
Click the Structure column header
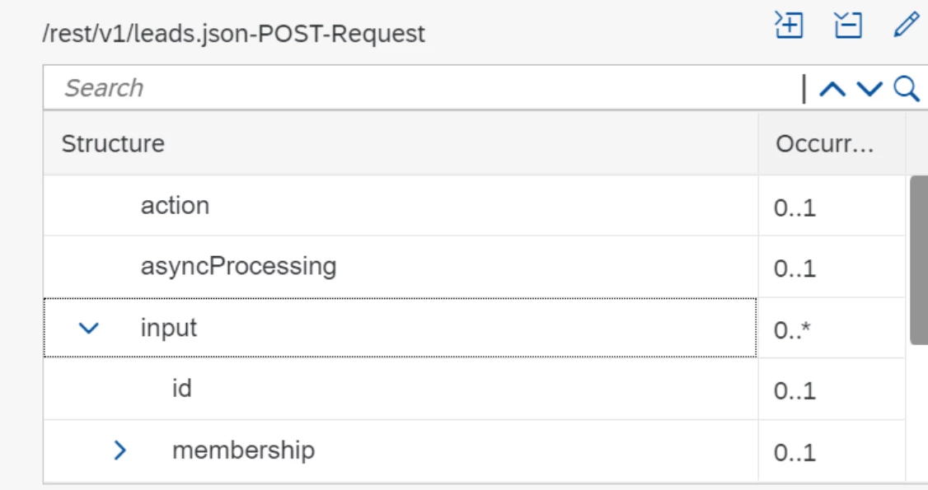tap(113, 144)
